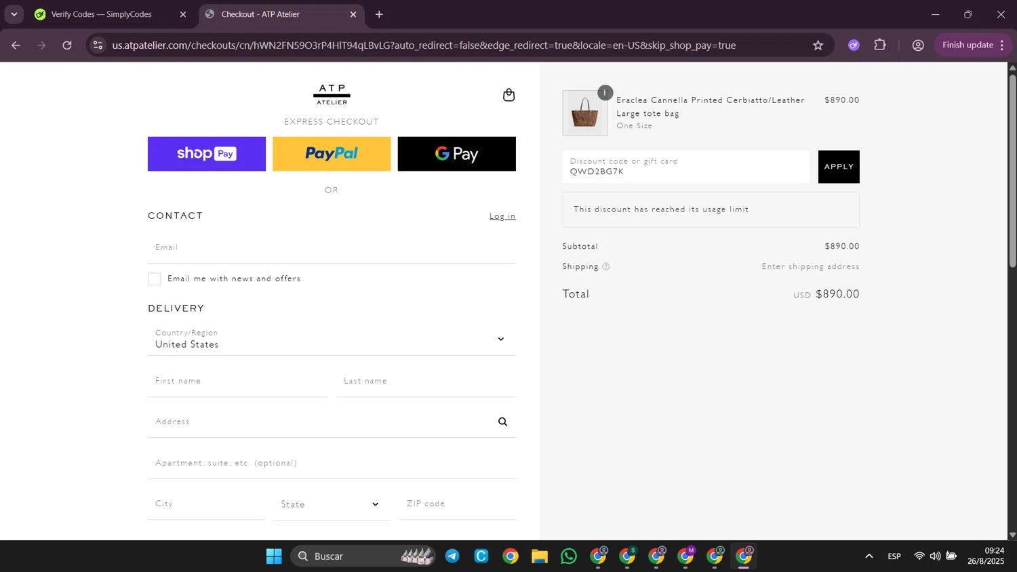
Task: Apply the discount code
Action: tap(839, 167)
